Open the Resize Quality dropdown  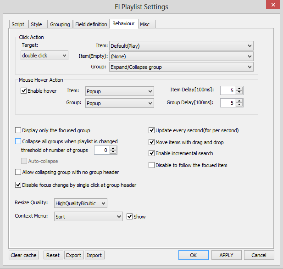[80, 203]
